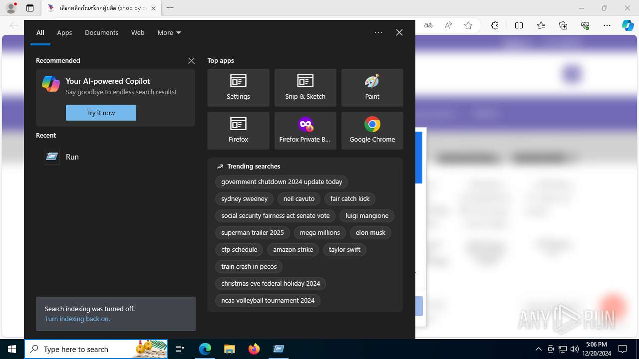Select mega millions trending search
The width and height of the screenshot is (639, 359).
coord(320,233)
